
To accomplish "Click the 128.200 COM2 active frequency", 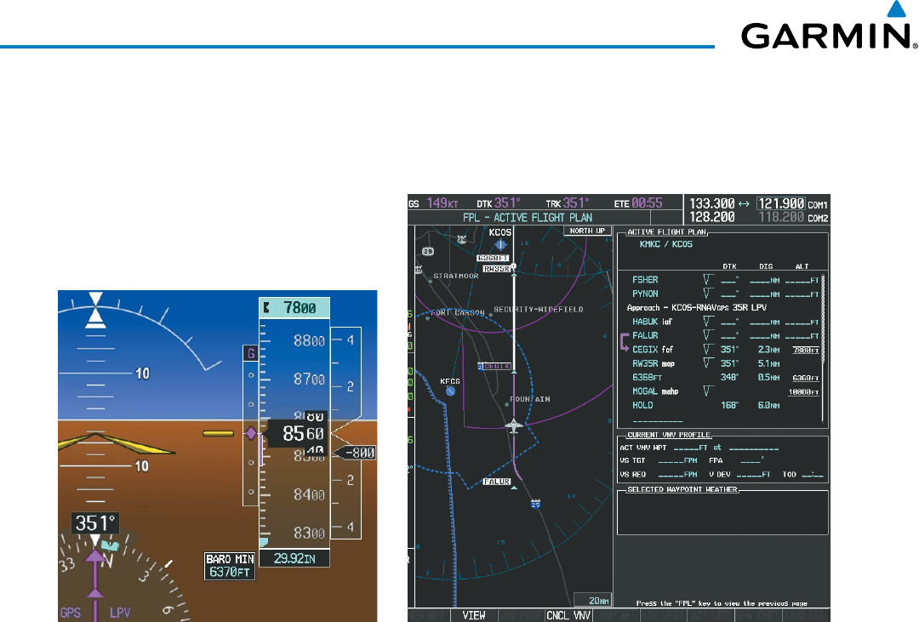I will click(711, 217).
